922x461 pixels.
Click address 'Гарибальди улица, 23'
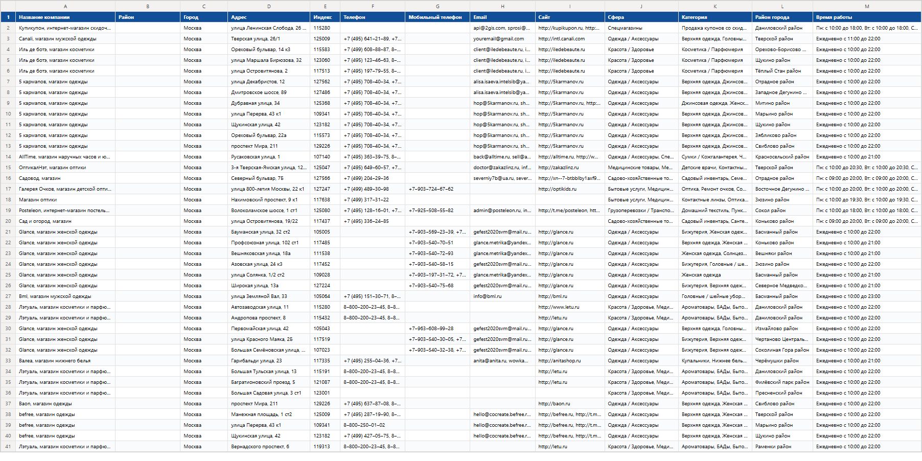269,361
